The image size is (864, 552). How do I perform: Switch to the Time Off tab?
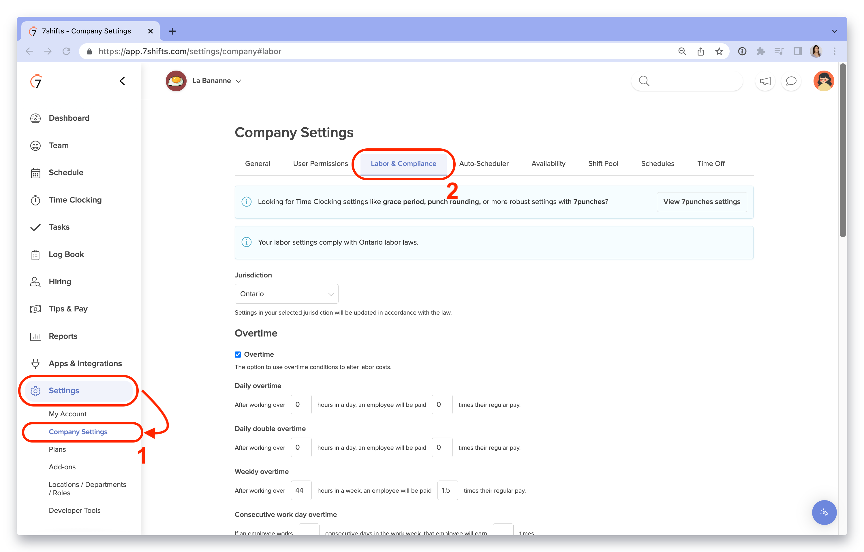[x=711, y=163]
